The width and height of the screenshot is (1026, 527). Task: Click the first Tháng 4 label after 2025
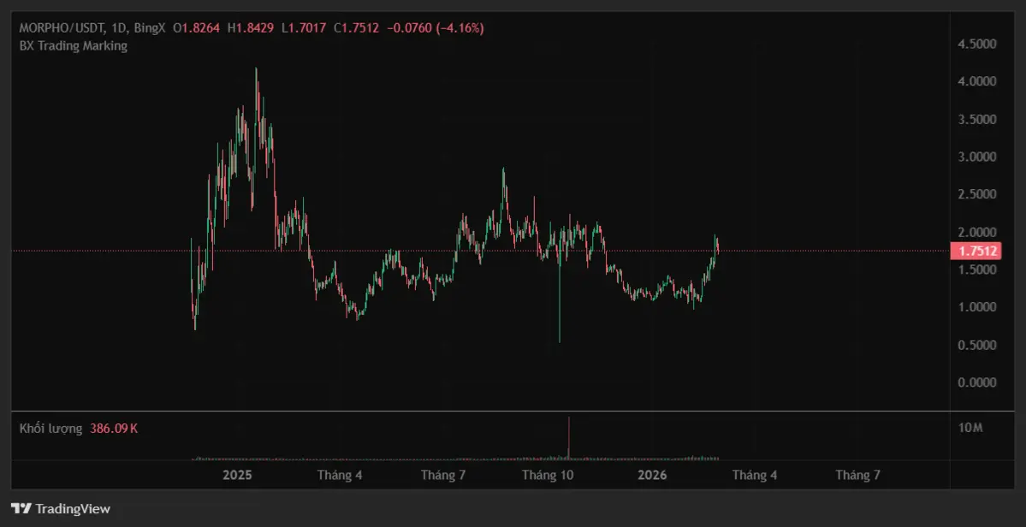(340, 475)
